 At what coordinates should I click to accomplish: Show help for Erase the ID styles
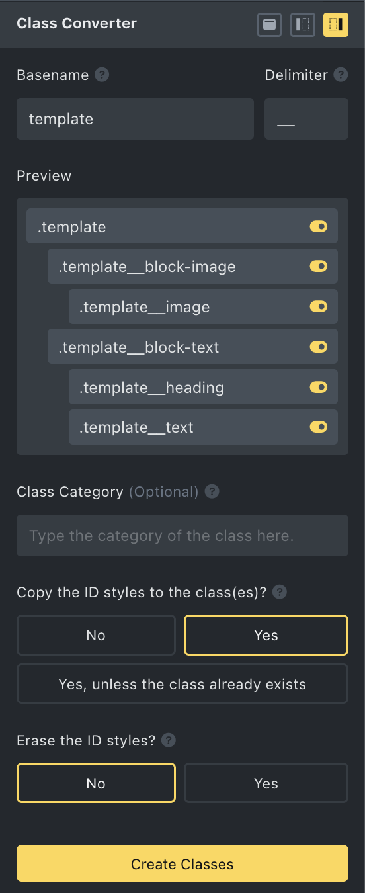click(169, 740)
